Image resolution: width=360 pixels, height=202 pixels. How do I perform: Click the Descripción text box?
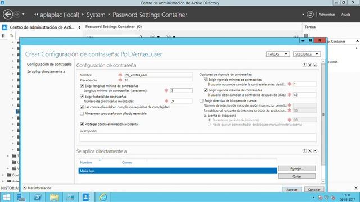(198, 137)
